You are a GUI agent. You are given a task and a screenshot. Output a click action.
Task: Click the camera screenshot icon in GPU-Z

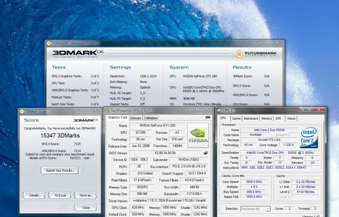point(208,117)
